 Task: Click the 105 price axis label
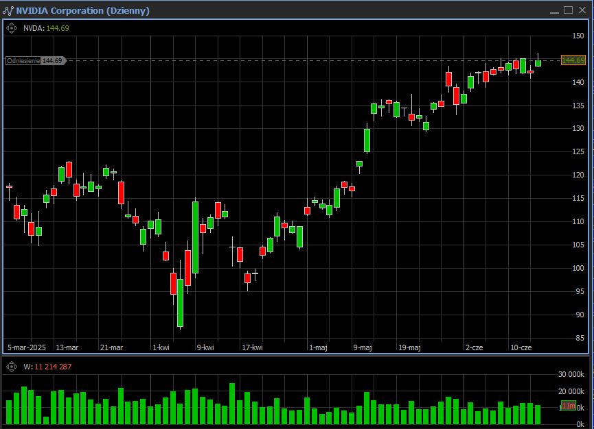(x=578, y=245)
